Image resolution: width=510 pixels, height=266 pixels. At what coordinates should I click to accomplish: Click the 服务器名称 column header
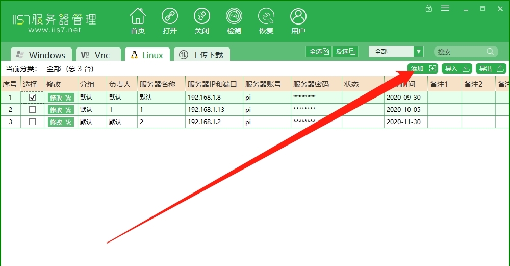(x=161, y=84)
